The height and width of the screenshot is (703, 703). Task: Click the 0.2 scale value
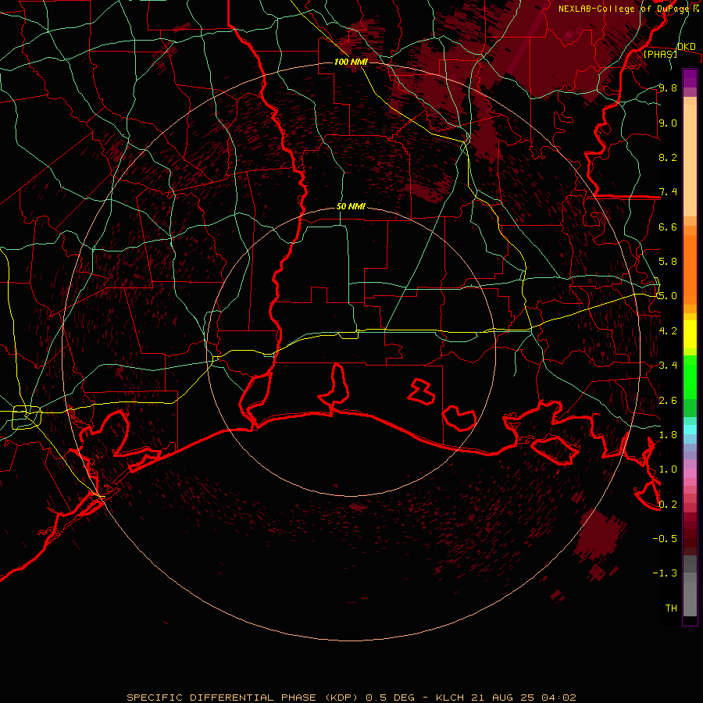coord(668,505)
